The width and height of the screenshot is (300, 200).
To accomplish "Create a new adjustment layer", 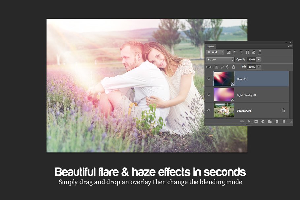I will coord(263,121).
